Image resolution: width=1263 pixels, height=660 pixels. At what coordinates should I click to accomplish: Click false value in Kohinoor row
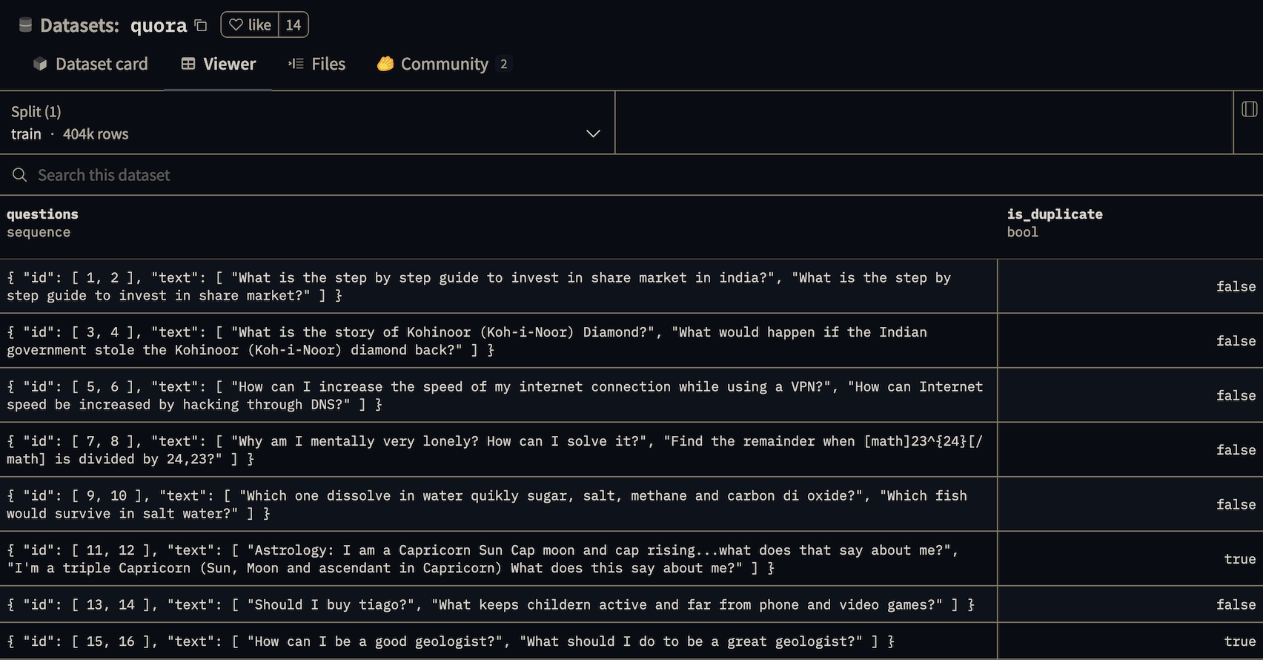1236,340
